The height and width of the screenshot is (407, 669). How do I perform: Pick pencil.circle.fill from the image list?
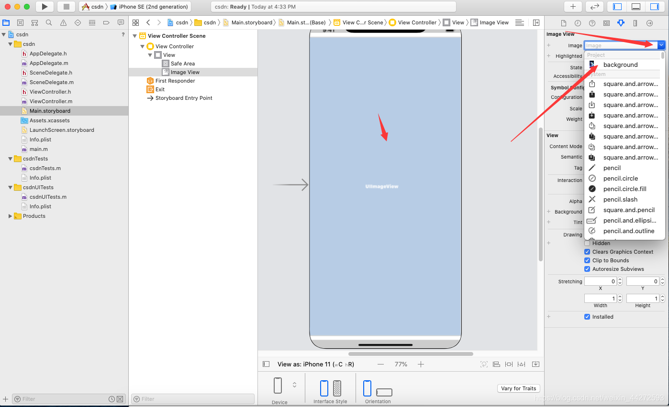coord(624,189)
